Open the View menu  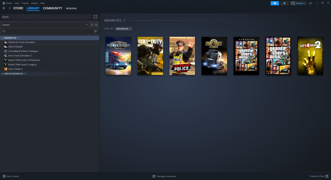pos(17,3)
